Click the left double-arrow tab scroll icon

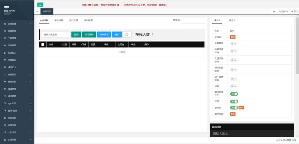pos(37,11)
